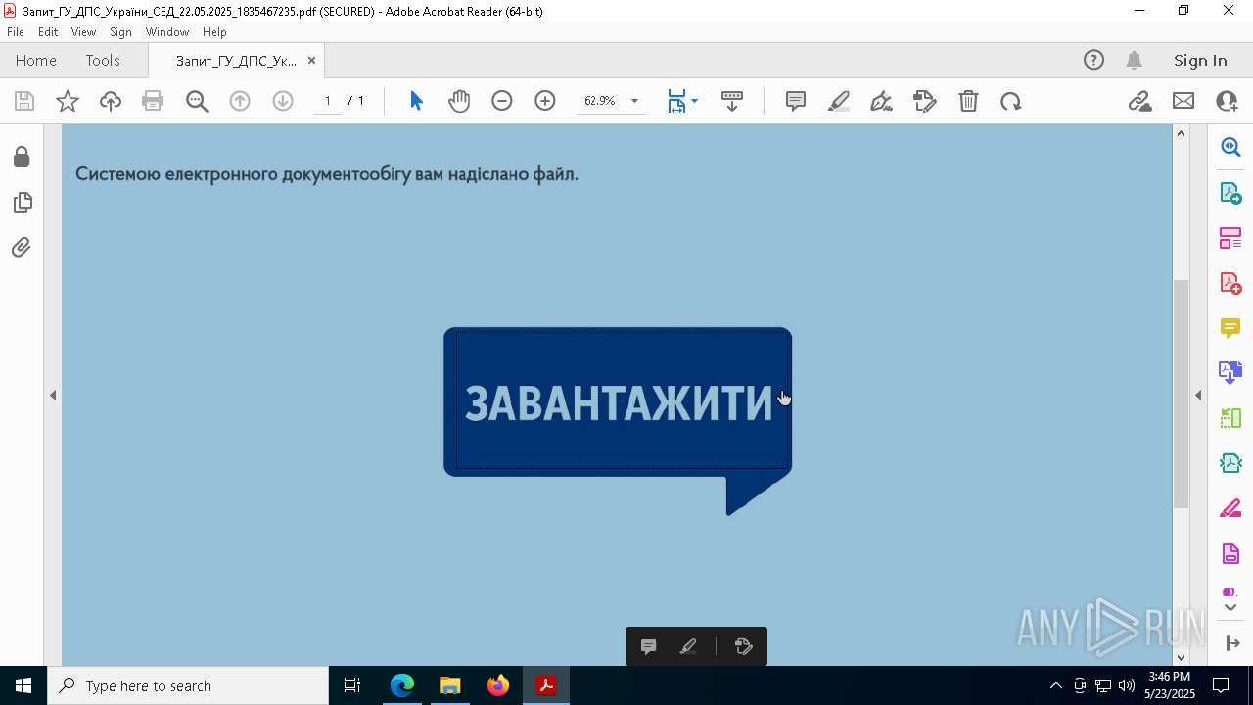Open Firefox from taskbar
Screen dimensions: 1253x705
(x=497, y=685)
